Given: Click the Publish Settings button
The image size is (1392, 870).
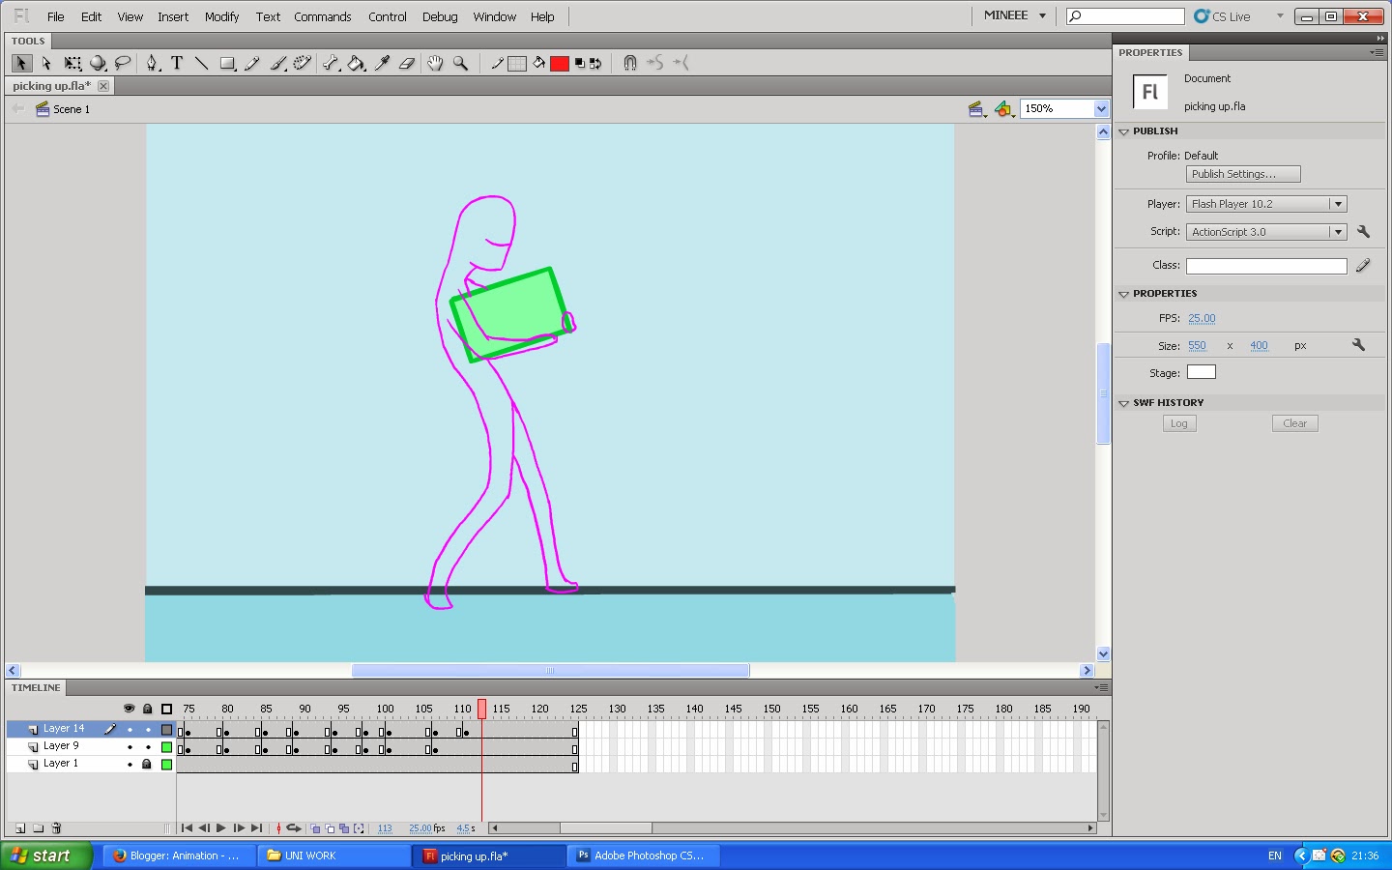Looking at the screenshot, I should (x=1243, y=174).
